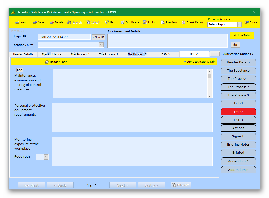Viewport: 269px width, 198px height.
Task: Open The Process 3 tab
Action: [x=137, y=54]
